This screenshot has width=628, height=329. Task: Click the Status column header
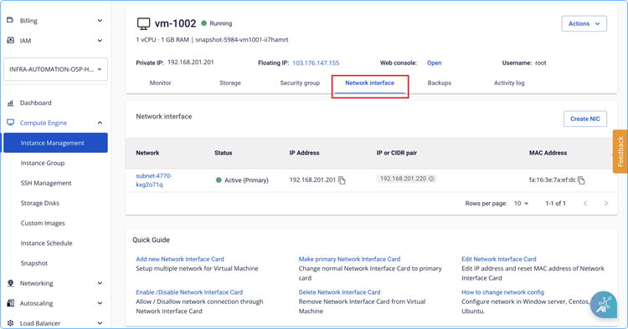(x=223, y=153)
